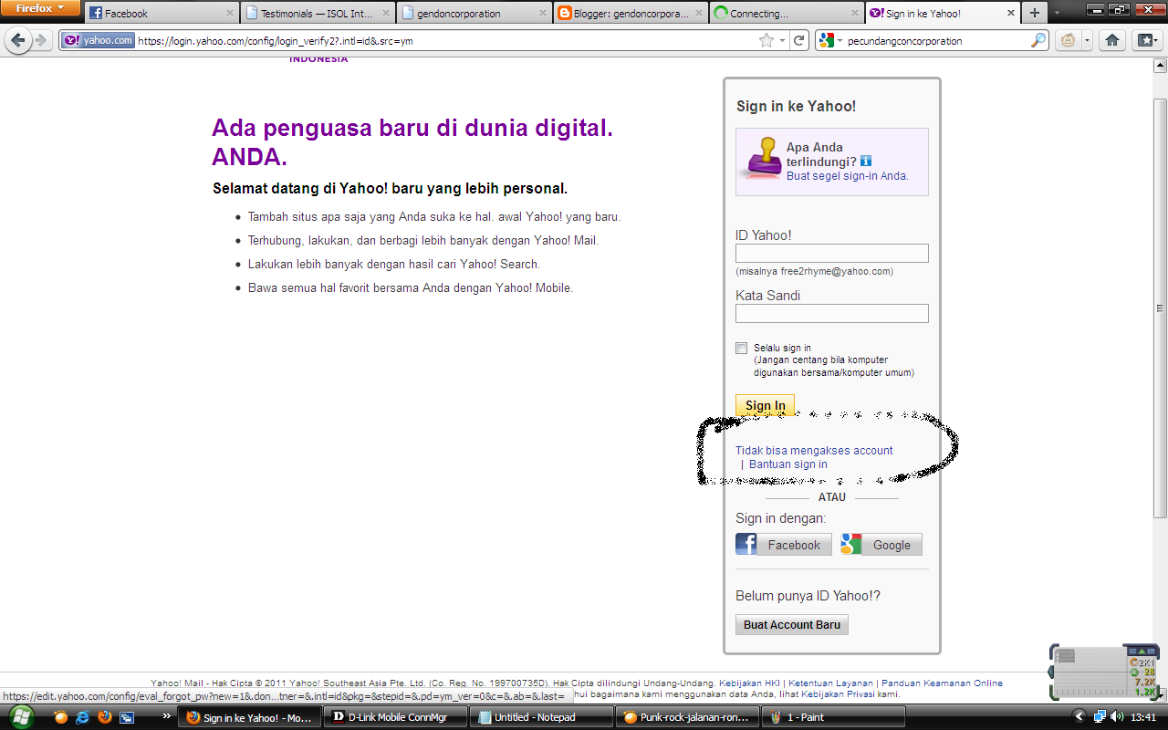Expand hidden system tray icons arrow
Image resolution: width=1168 pixels, height=730 pixels.
coord(1079,717)
